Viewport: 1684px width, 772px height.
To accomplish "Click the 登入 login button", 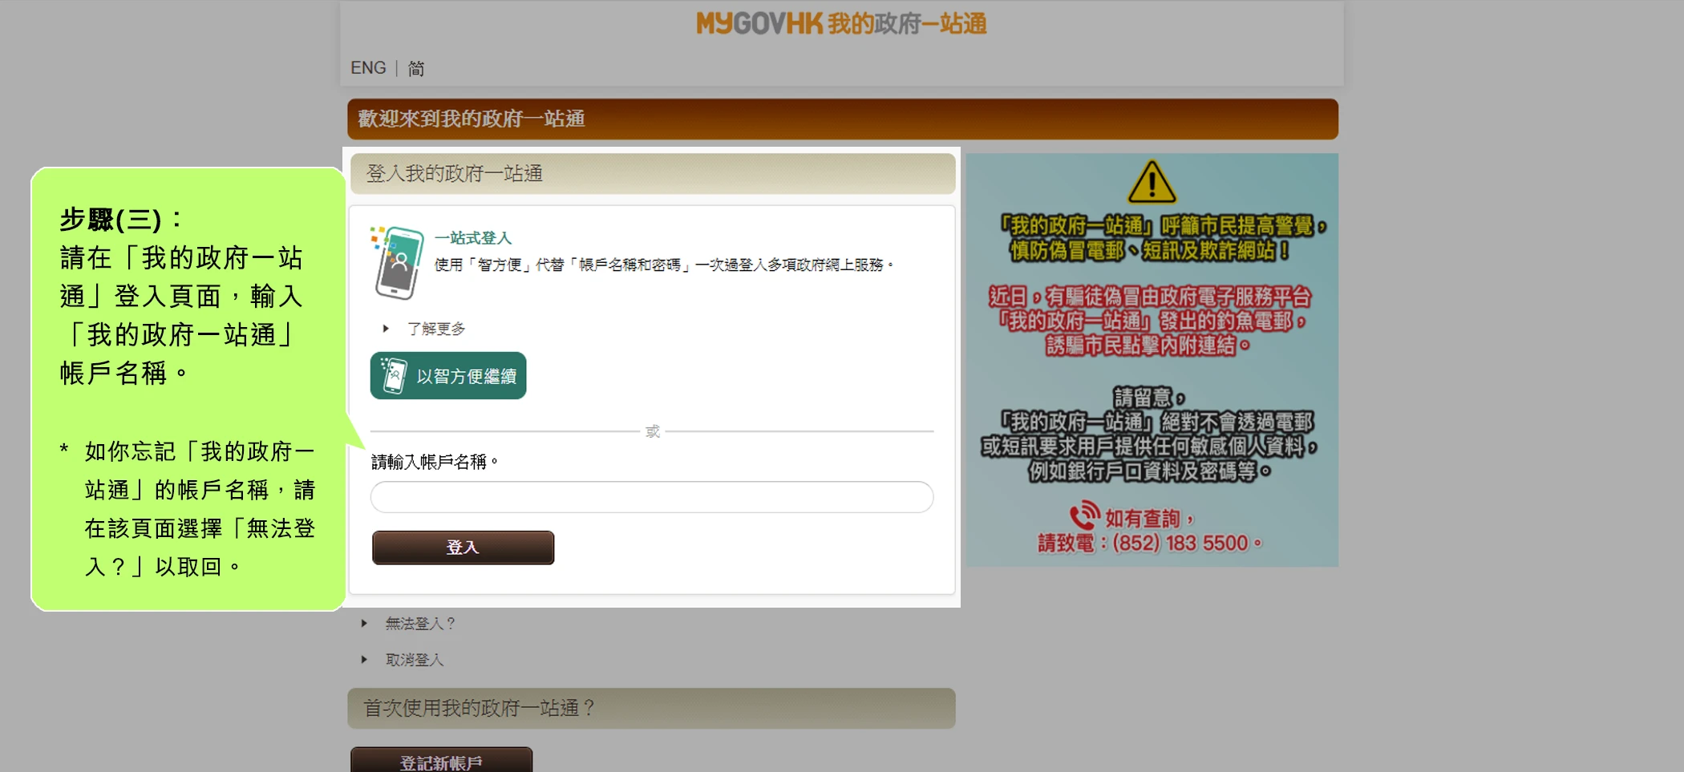I will coord(463,548).
